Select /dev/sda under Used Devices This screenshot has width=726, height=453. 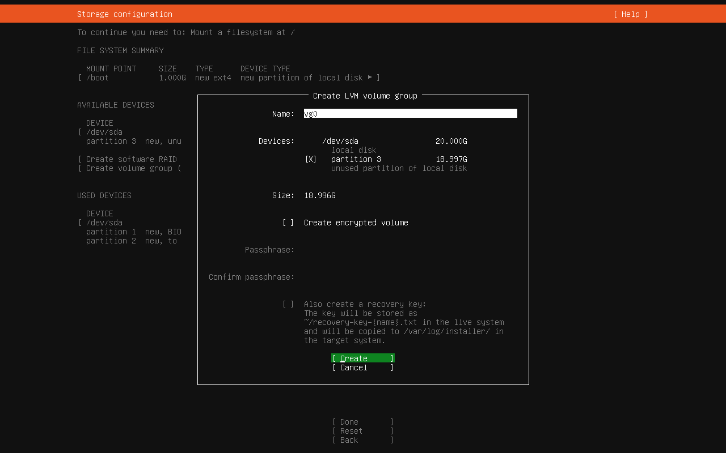point(104,223)
